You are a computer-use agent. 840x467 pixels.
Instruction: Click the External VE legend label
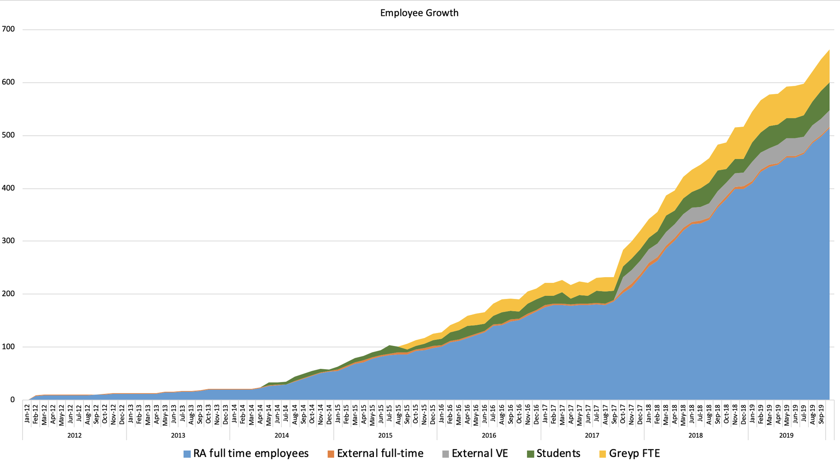click(x=480, y=454)
